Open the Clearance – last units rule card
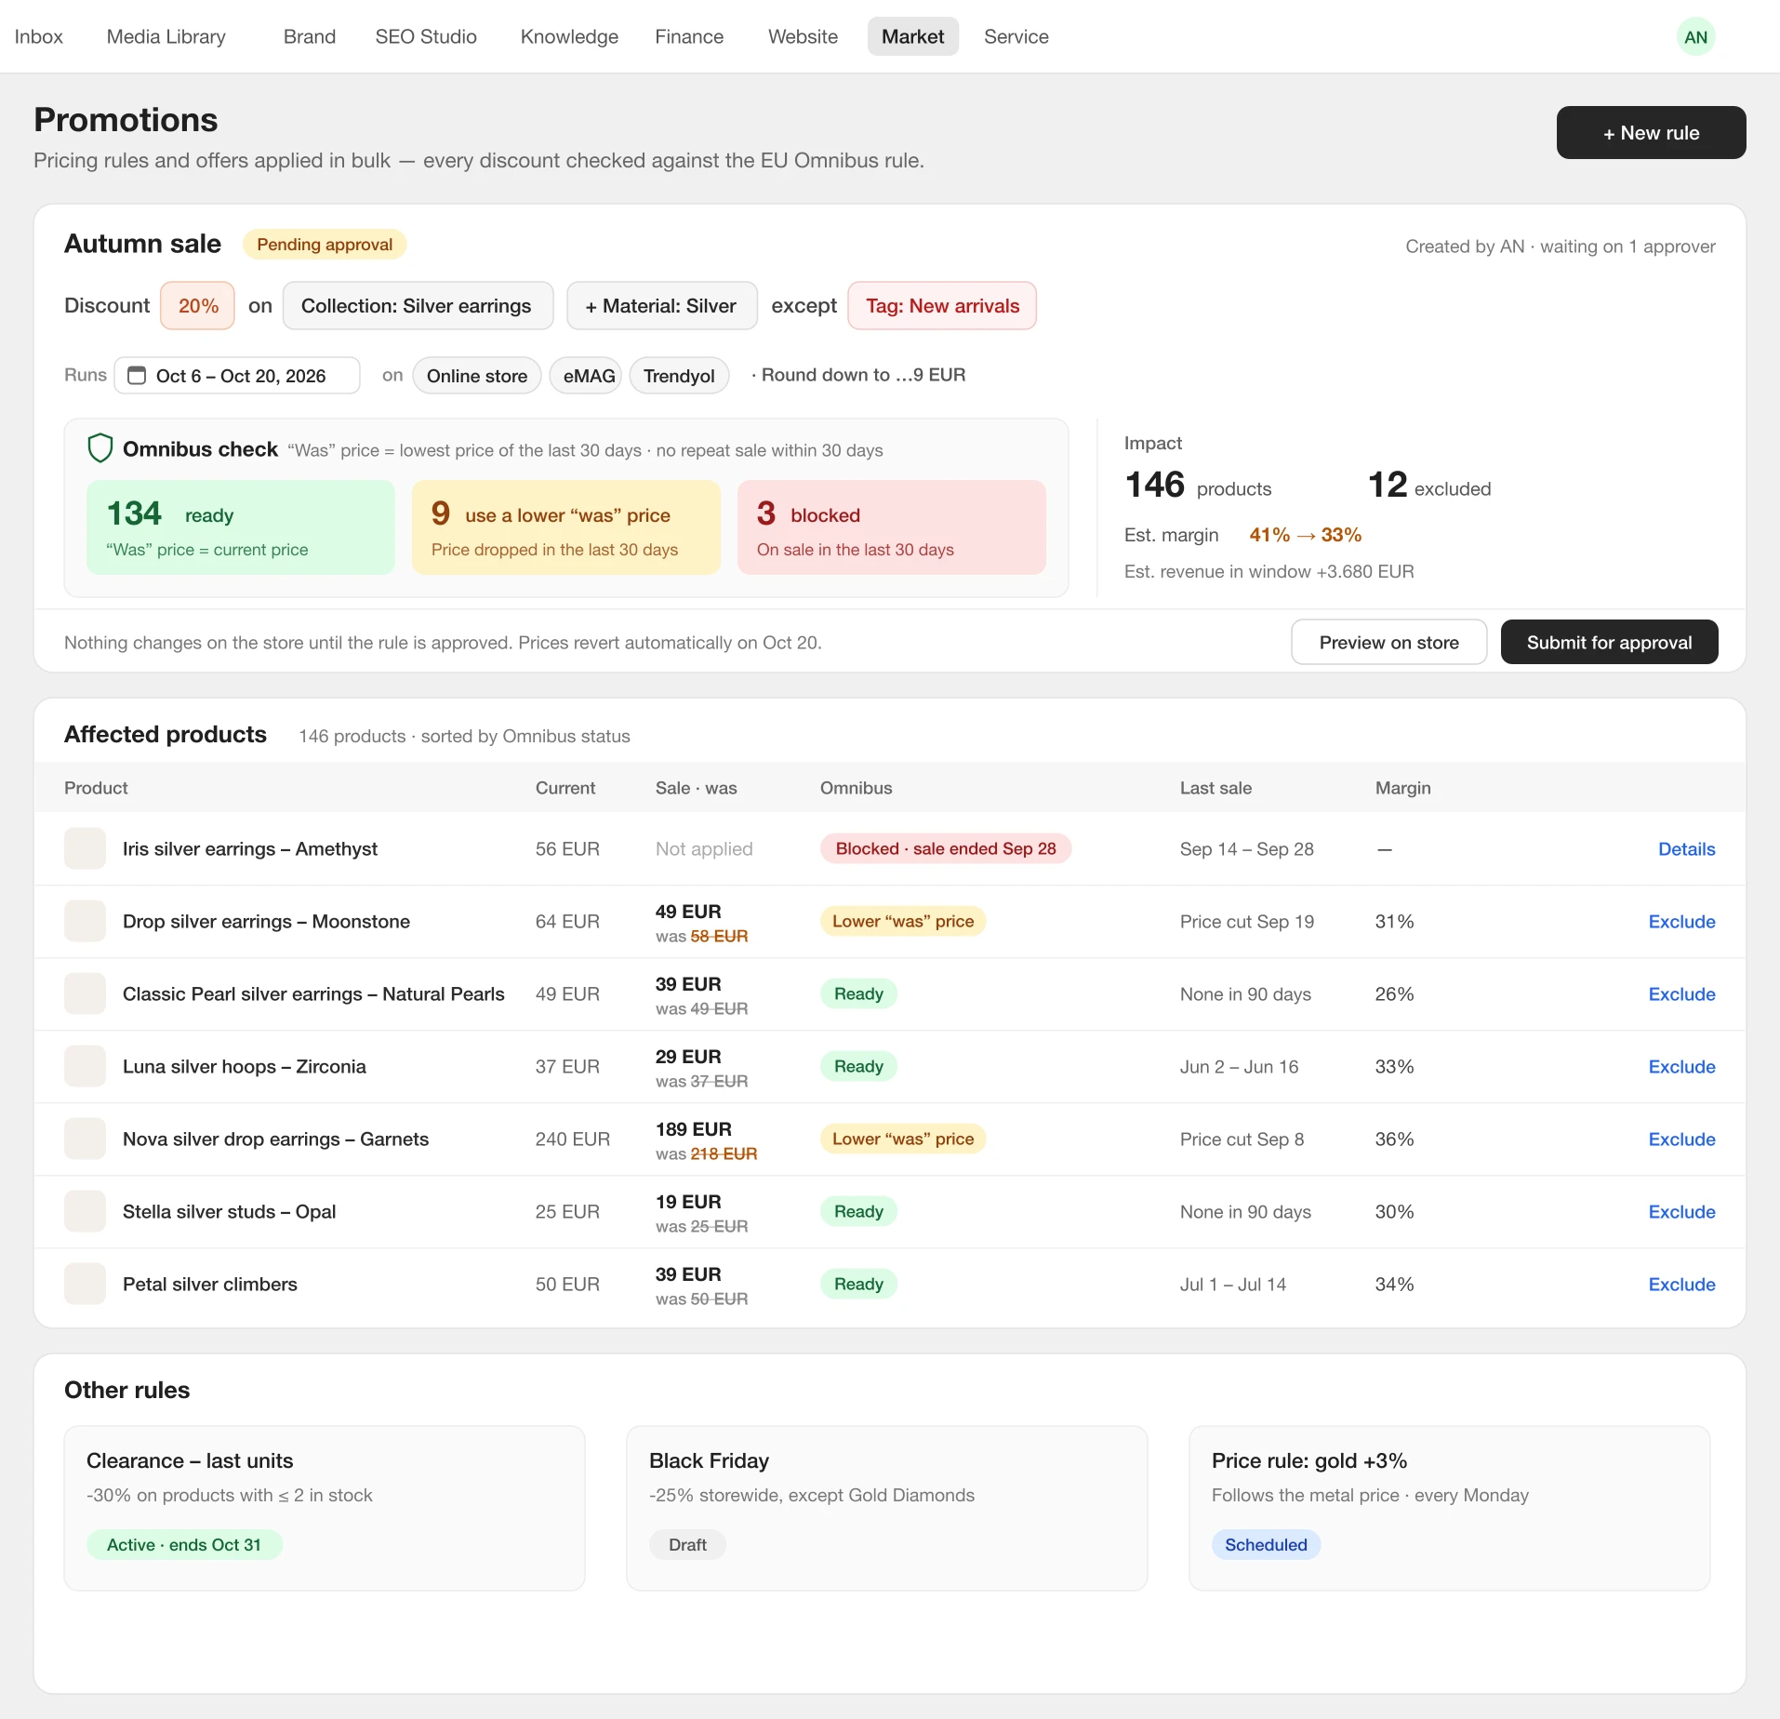Screen dimensions: 1780x1719 point(325,1508)
